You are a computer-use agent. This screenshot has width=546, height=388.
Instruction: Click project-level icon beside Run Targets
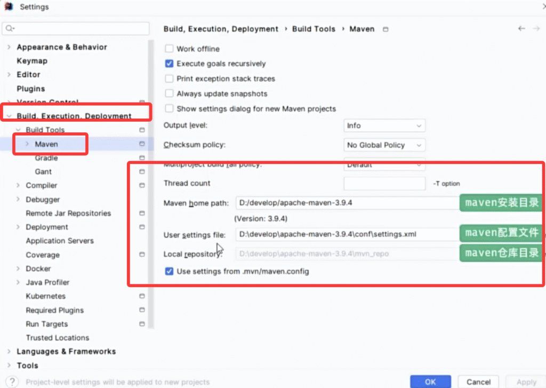click(x=142, y=324)
